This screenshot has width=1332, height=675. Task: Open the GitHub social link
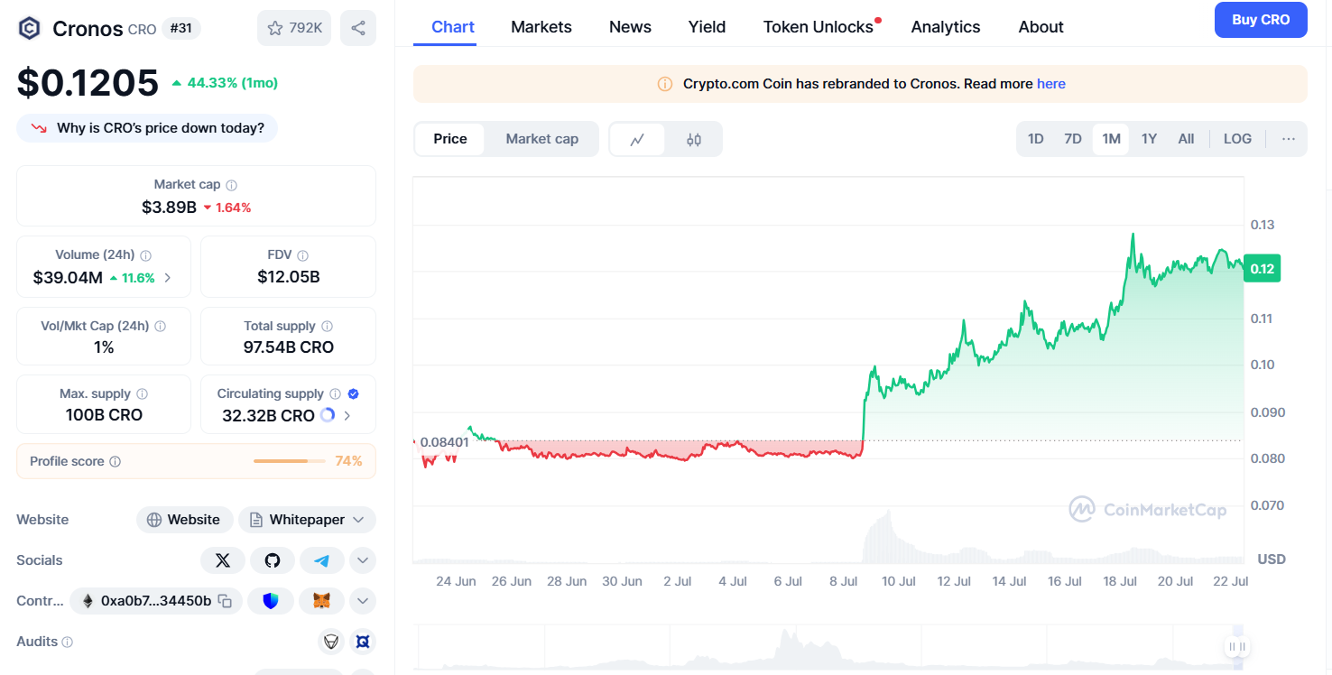273,560
